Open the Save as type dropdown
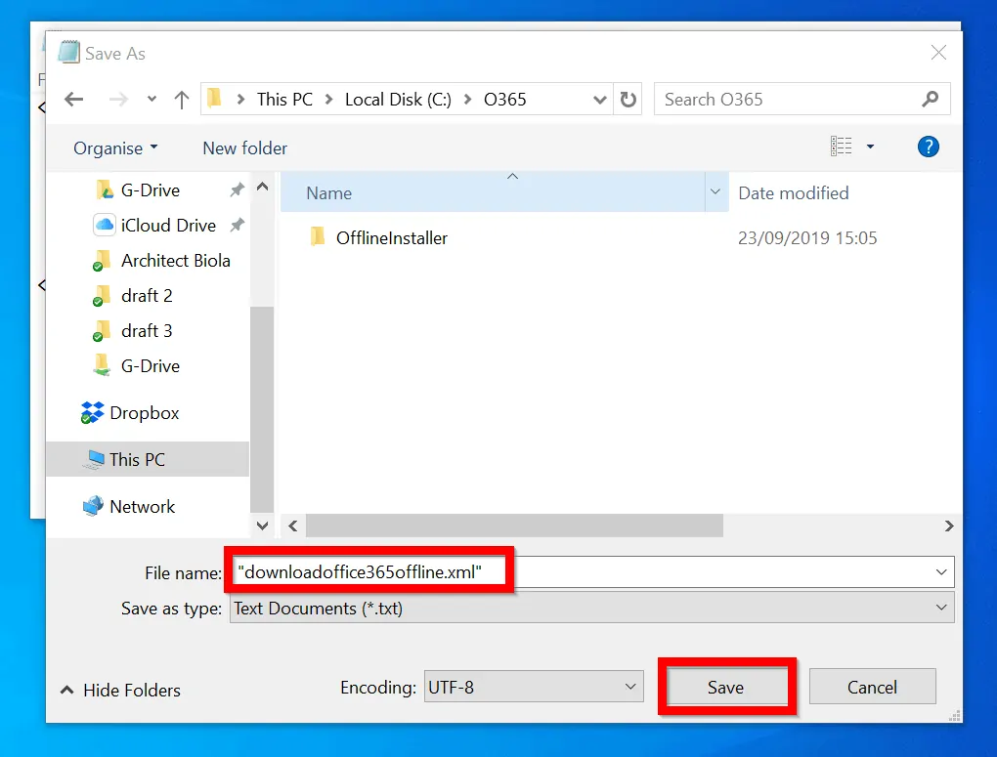Viewport: 997px width, 757px height. 940,607
